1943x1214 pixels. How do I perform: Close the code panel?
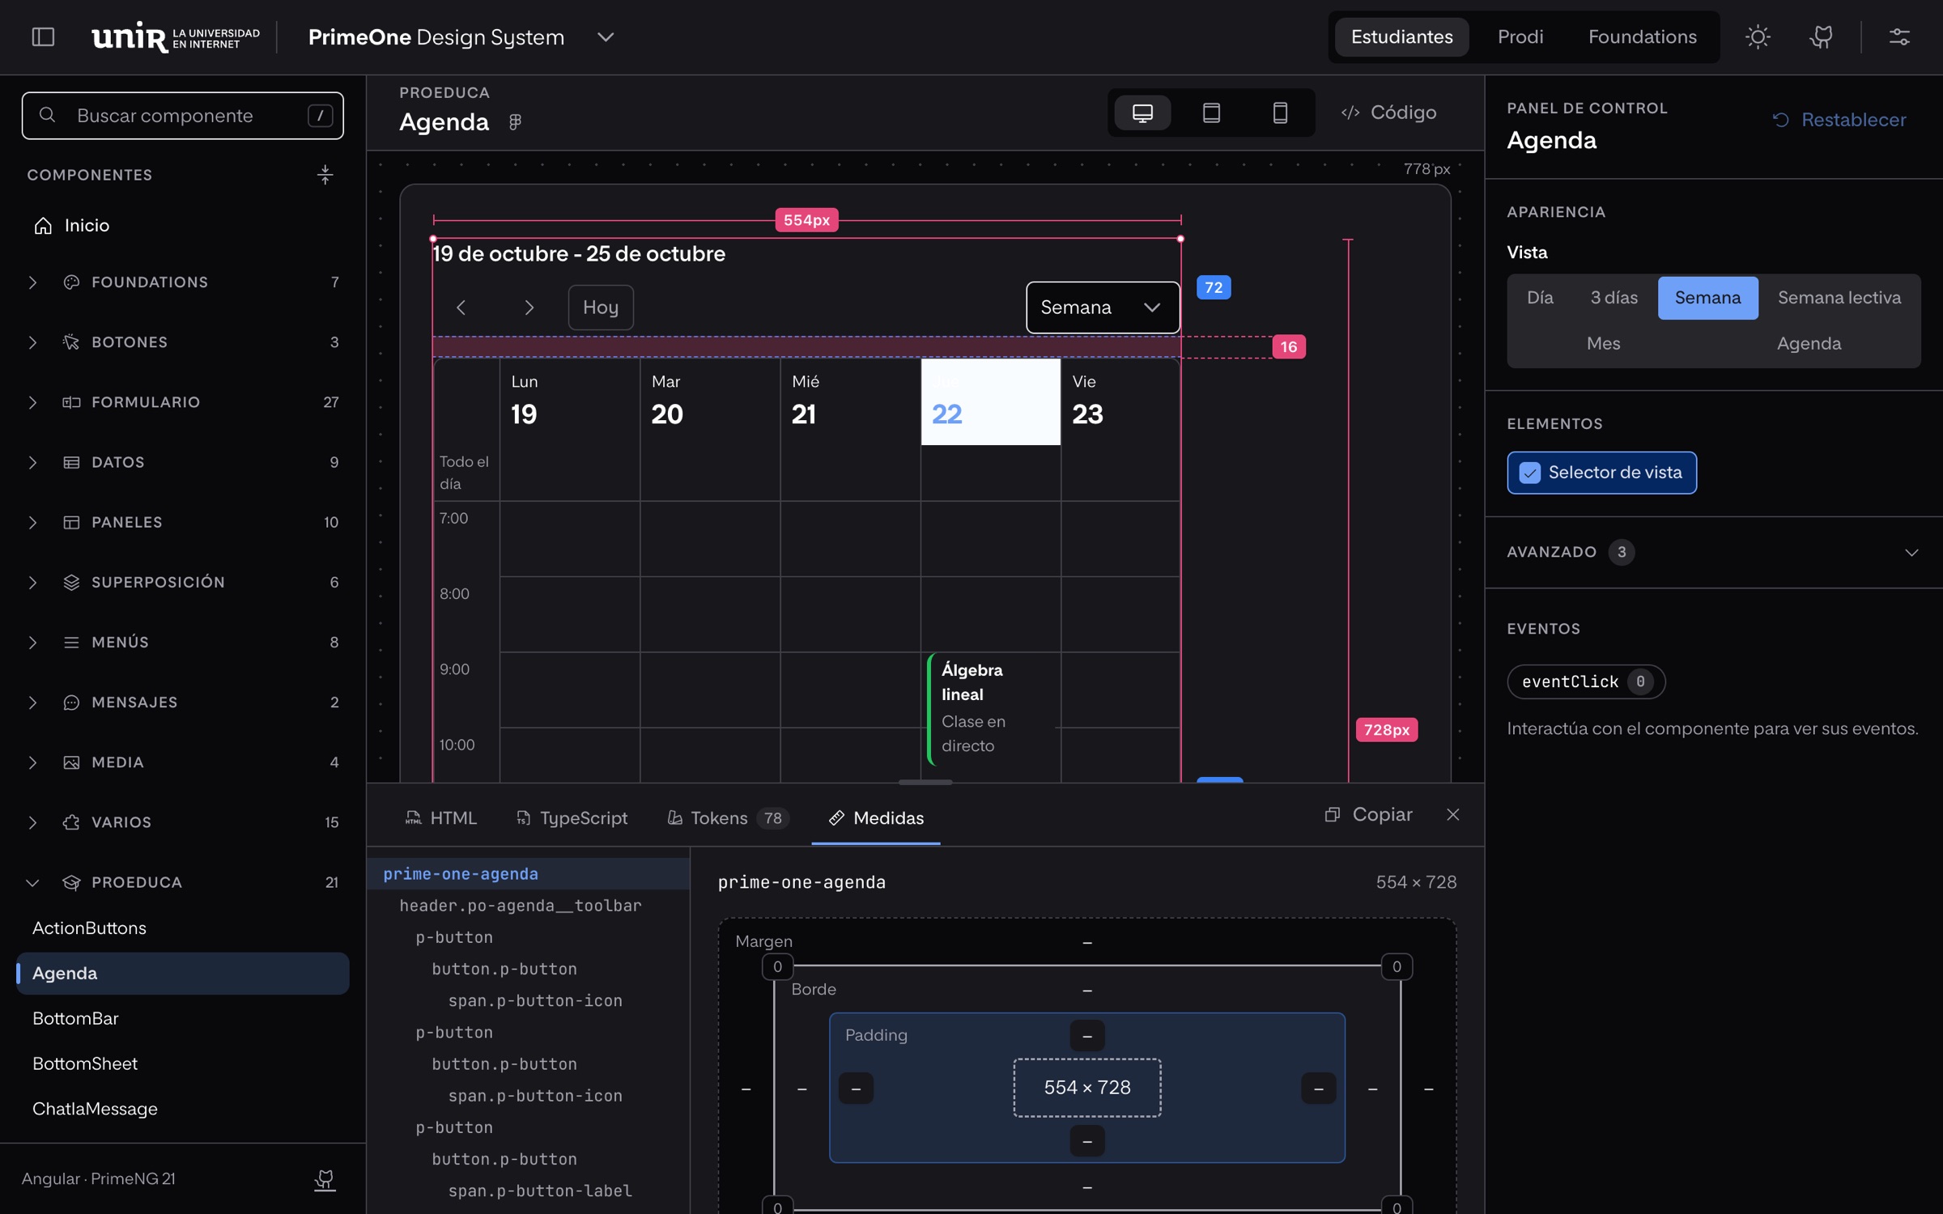pos(1453,814)
